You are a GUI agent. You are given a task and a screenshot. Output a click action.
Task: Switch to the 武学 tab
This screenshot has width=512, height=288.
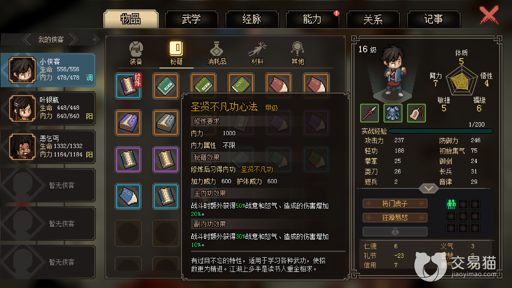click(x=191, y=19)
